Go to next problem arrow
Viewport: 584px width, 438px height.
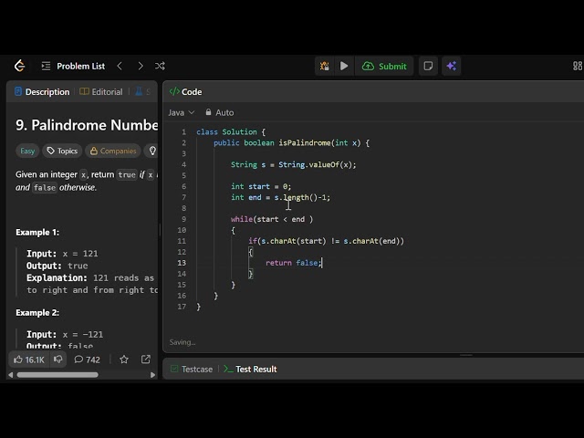pyautogui.click(x=141, y=66)
